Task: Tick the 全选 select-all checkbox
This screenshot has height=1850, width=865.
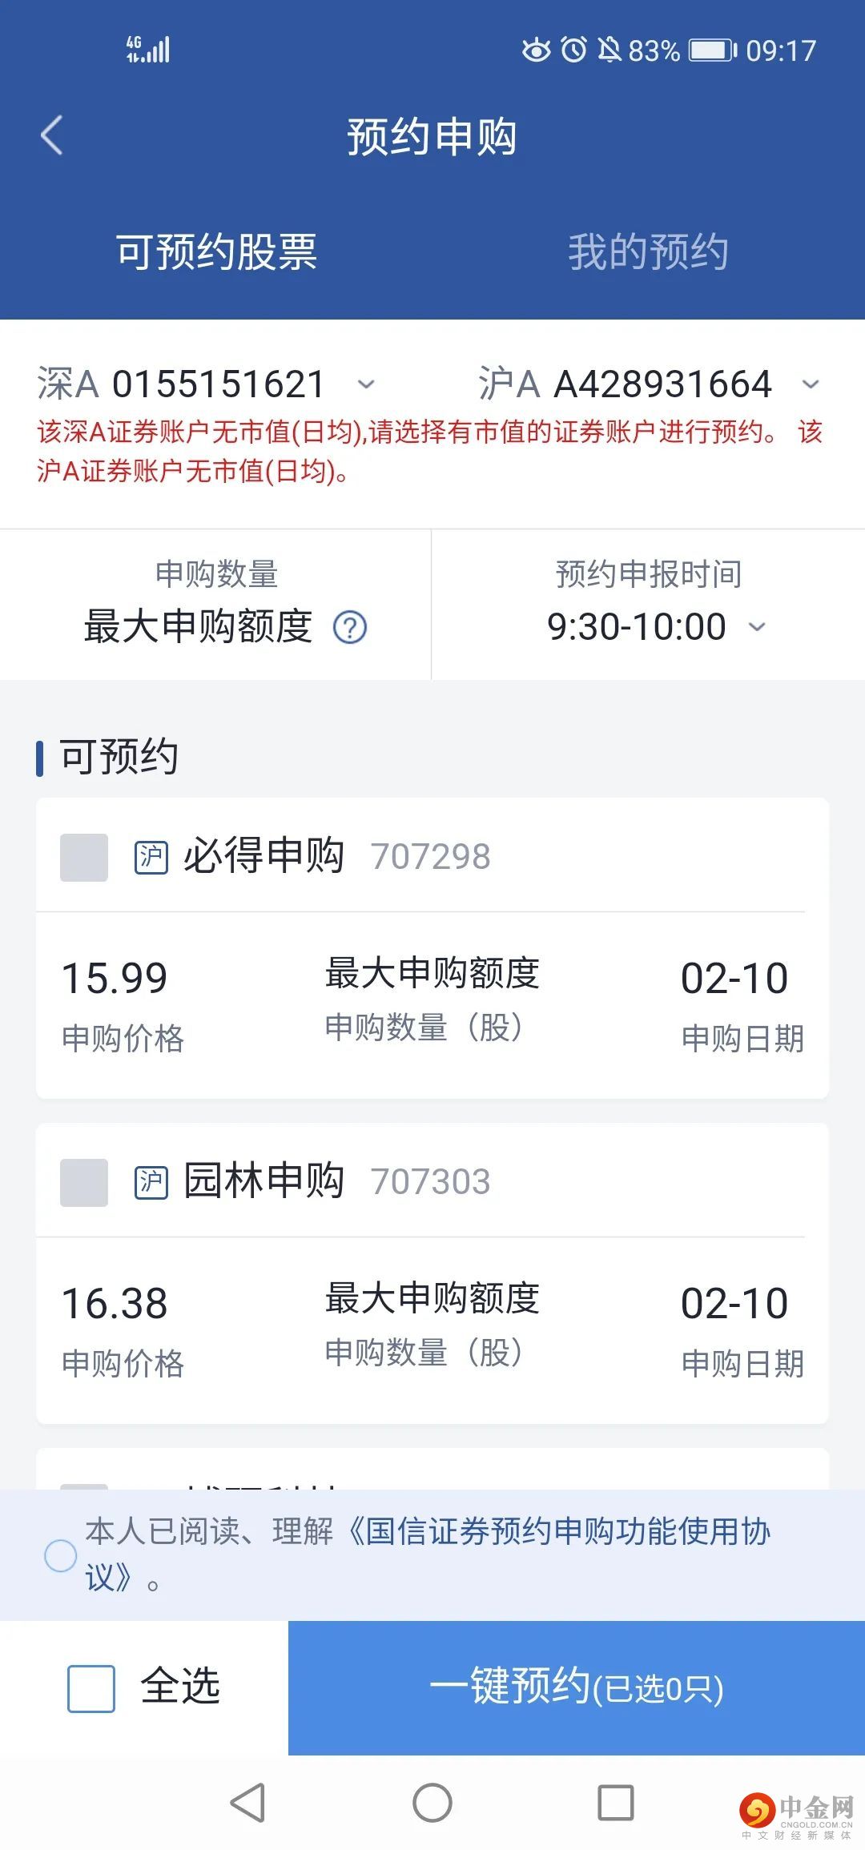Action: point(91,1688)
